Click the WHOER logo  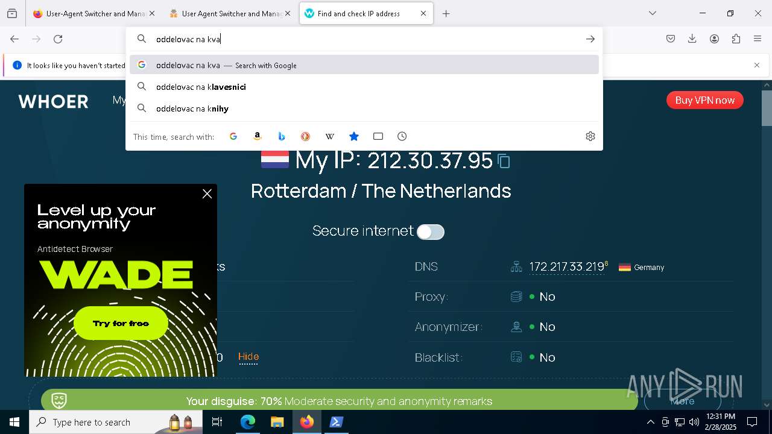tap(54, 101)
